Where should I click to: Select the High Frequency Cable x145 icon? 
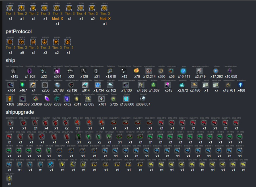[13, 71]
